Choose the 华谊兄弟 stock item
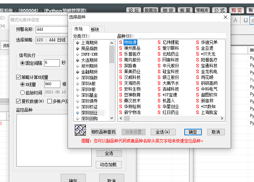 click(209, 43)
